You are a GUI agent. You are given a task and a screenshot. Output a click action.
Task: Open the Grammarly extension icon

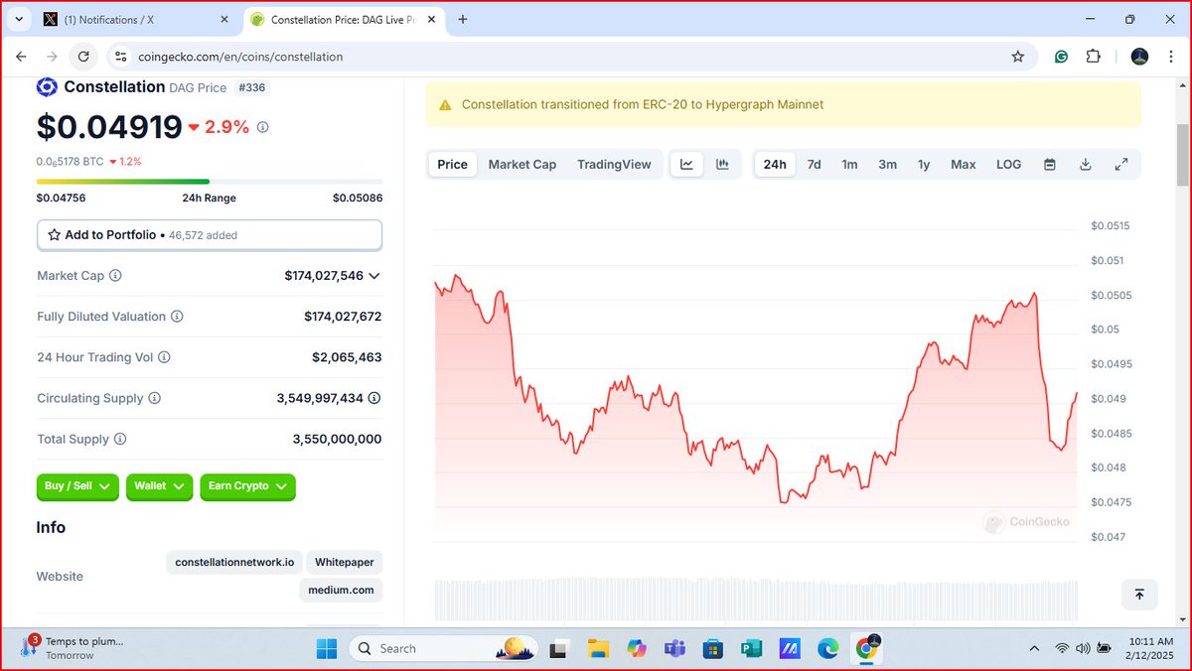pyautogui.click(x=1061, y=57)
